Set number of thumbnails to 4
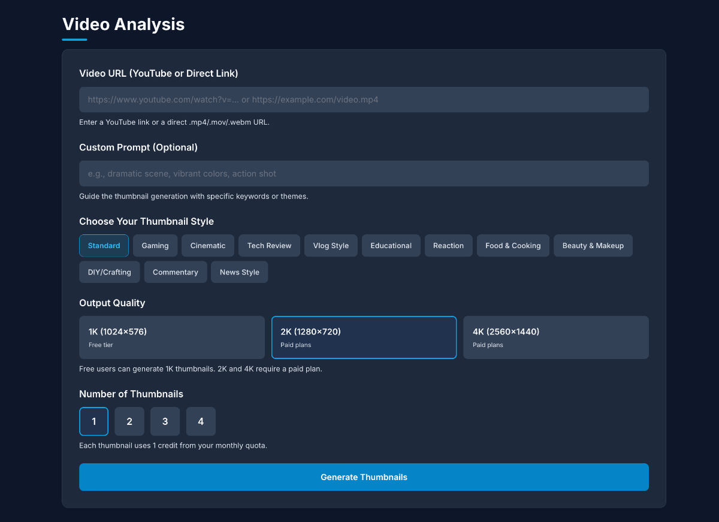 [x=201, y=421]
